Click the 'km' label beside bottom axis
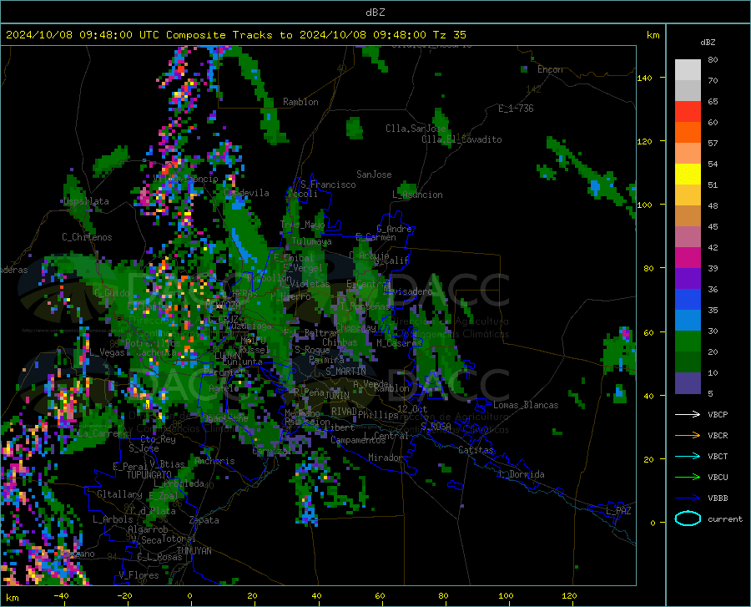The width and height of the screenshot is (751, 607). tap(12, 598)
